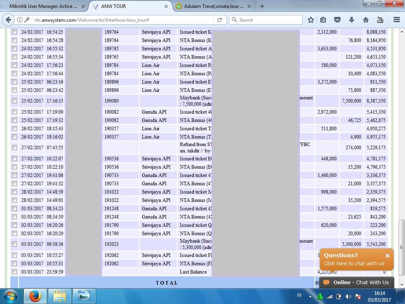Tick checkbox for 25/02/2017 17:16:15 Maybank row
This screenshot has width=405, height=304.
[15, 101]
